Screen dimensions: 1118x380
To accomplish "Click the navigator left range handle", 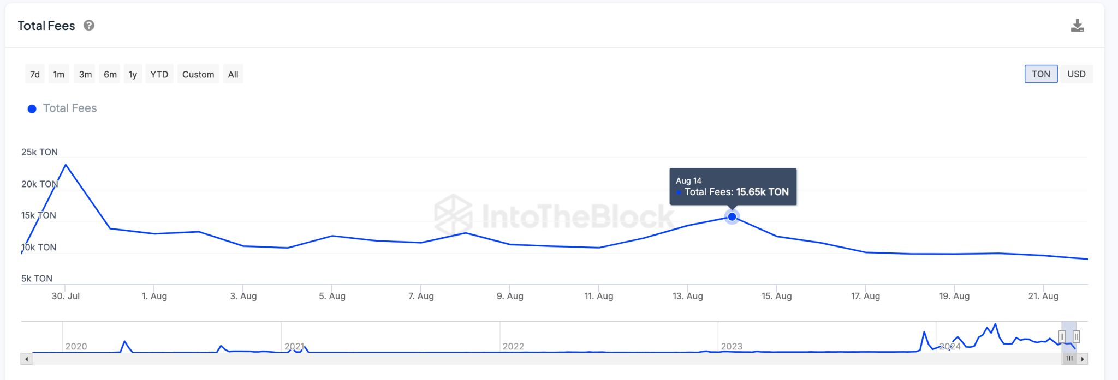I will tap(1062, 337).
